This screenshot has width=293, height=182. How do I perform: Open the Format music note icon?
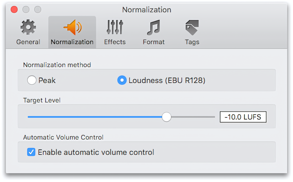153,27
